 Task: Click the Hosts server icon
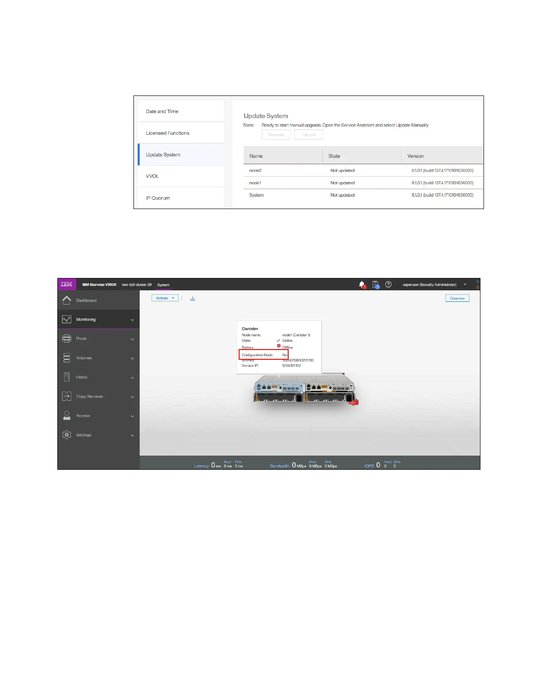pos(67,377)
